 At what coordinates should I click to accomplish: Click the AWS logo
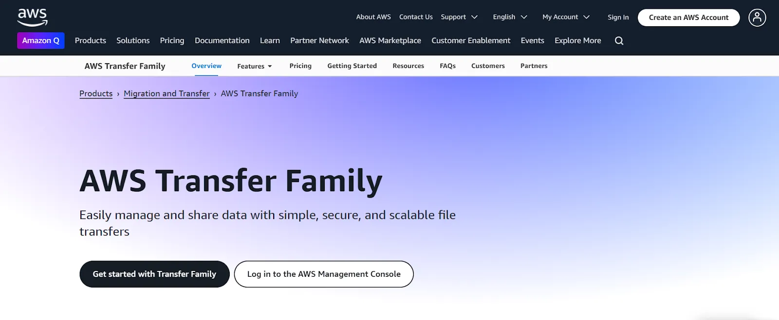coord(33,17)
